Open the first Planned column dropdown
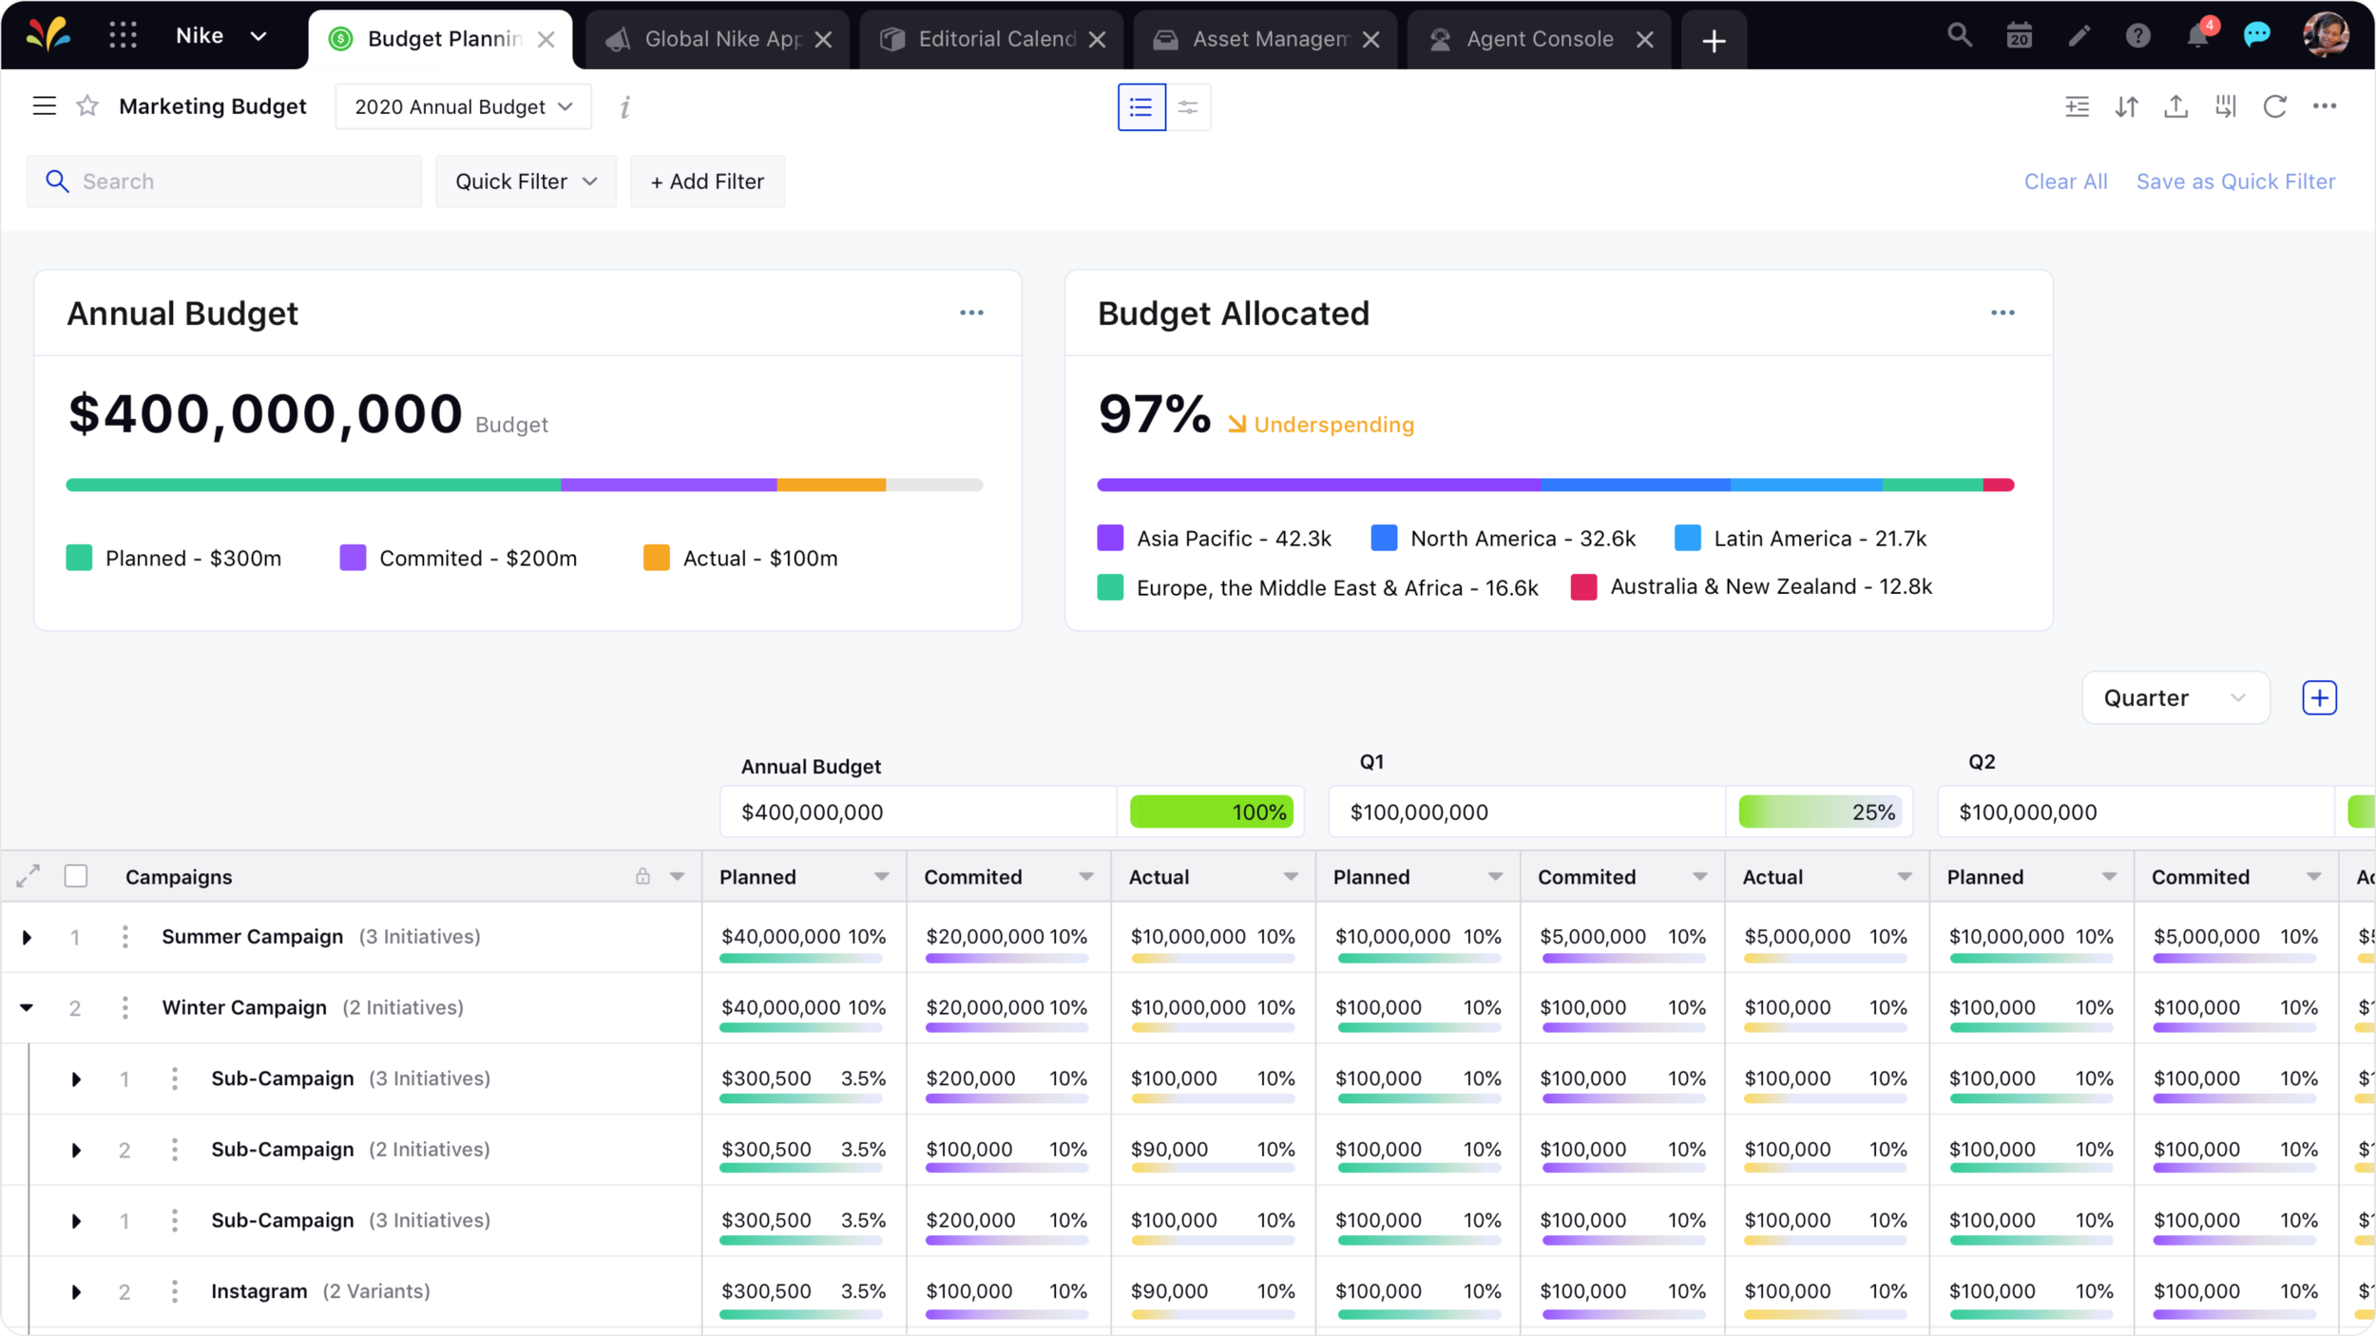Screen dimensions: 2376x1336 pyautogui.click(x=881, y=876)
